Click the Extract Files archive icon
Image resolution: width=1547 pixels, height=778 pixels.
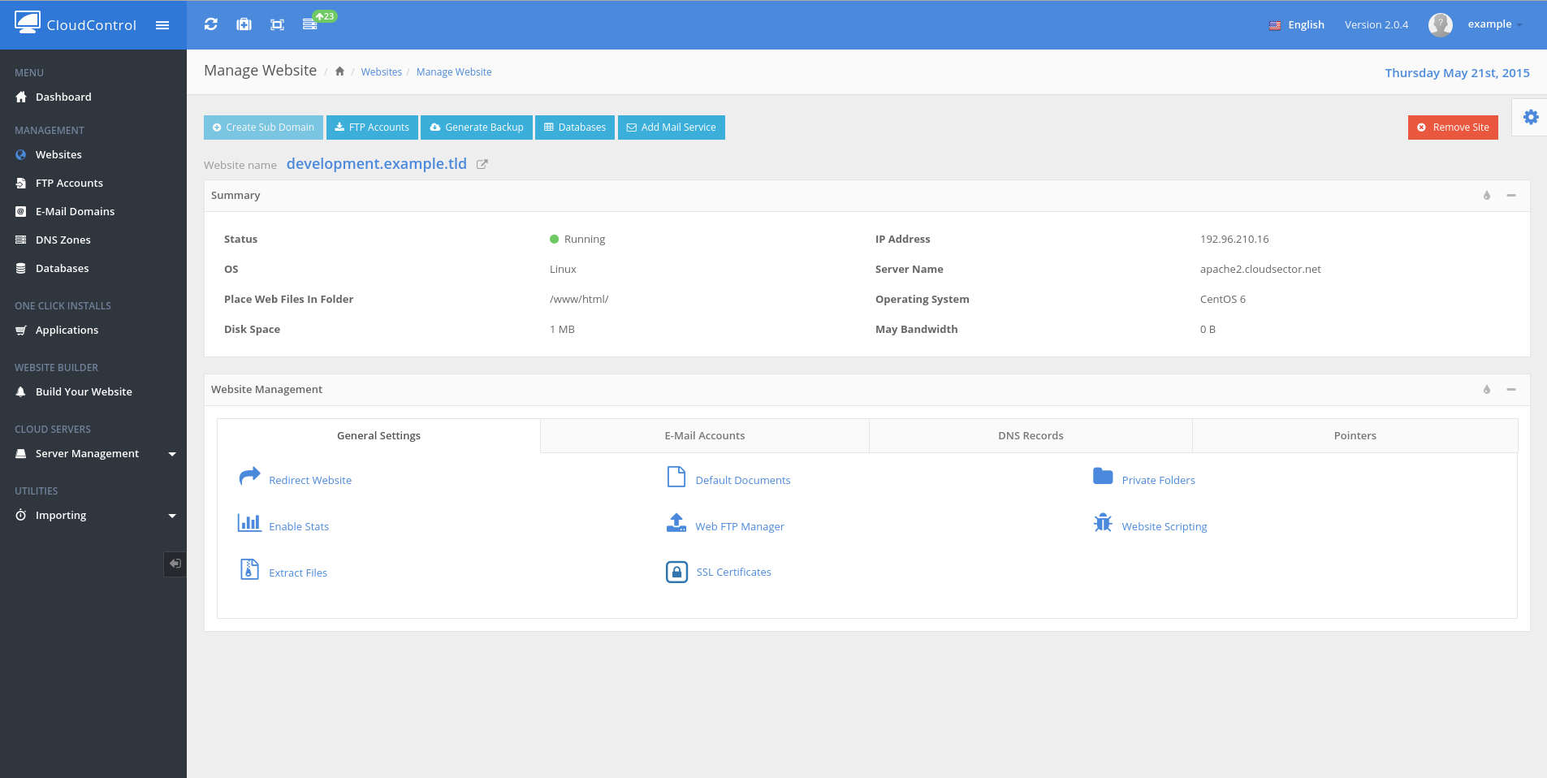[249, 569]
